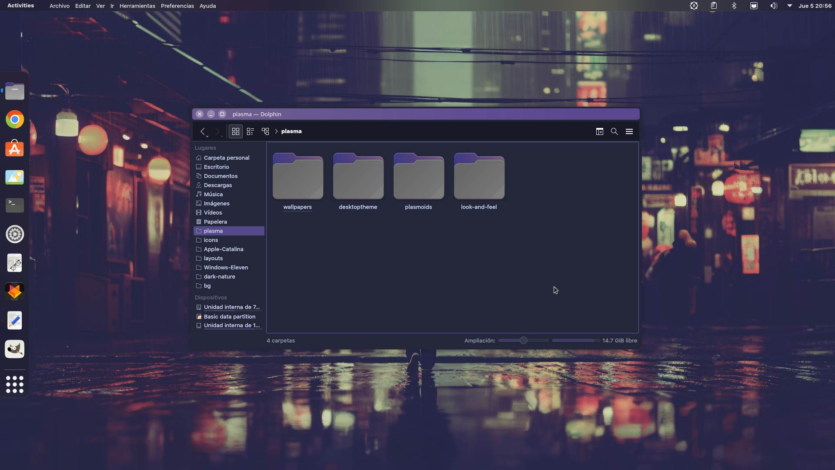835x470 pixels.
Task: Open the Dolphin hamburger menu
Action: point(629,131)
